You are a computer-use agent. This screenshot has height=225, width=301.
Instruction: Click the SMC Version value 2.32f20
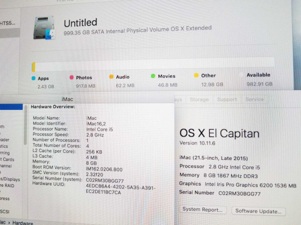click(x=94, y=174)
